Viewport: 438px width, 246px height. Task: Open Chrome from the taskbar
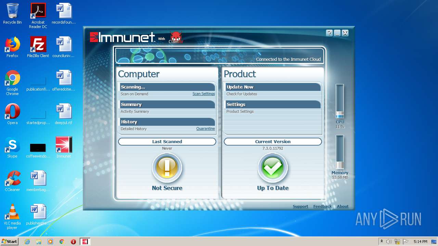[x=62, y=242]
